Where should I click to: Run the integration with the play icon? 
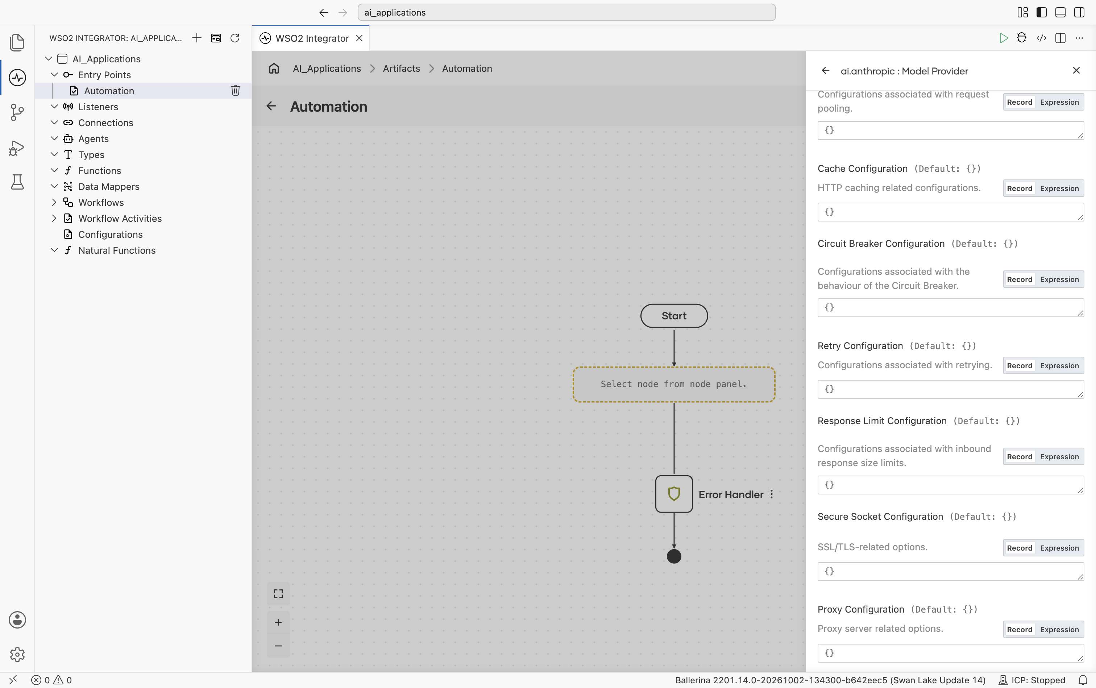tap(1003, 38)
